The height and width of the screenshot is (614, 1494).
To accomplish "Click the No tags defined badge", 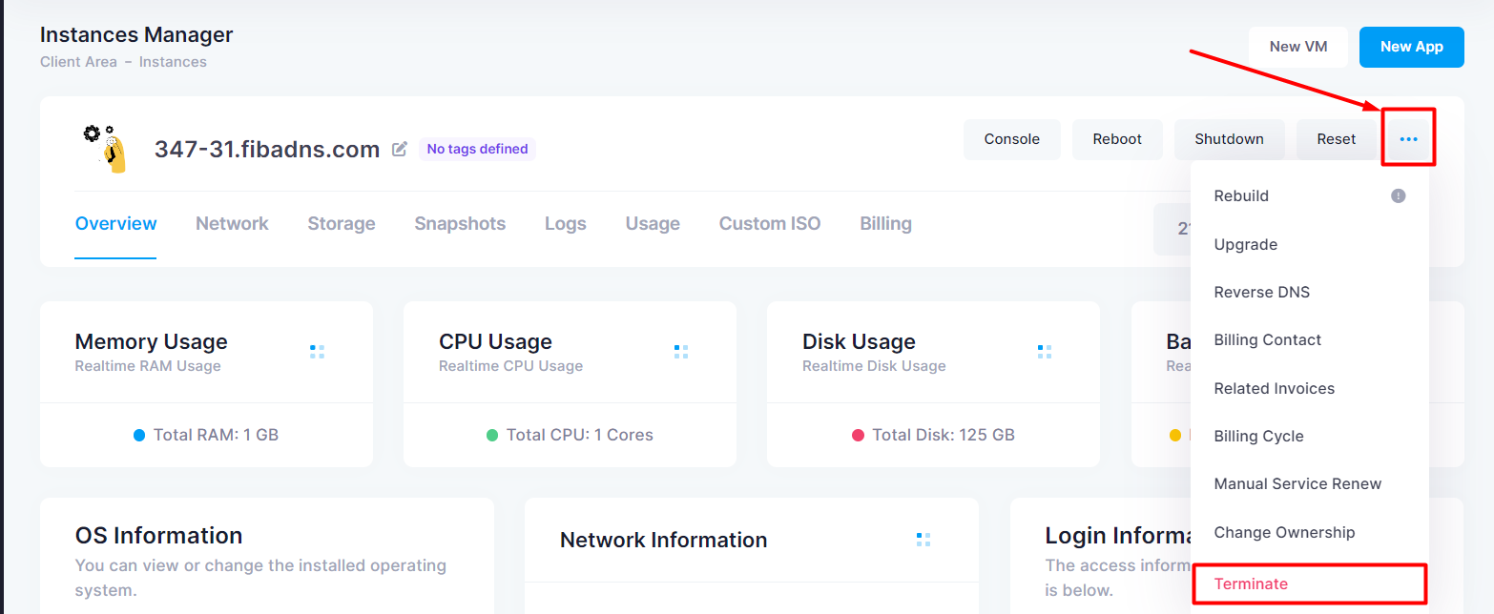I will click(477, 149).
